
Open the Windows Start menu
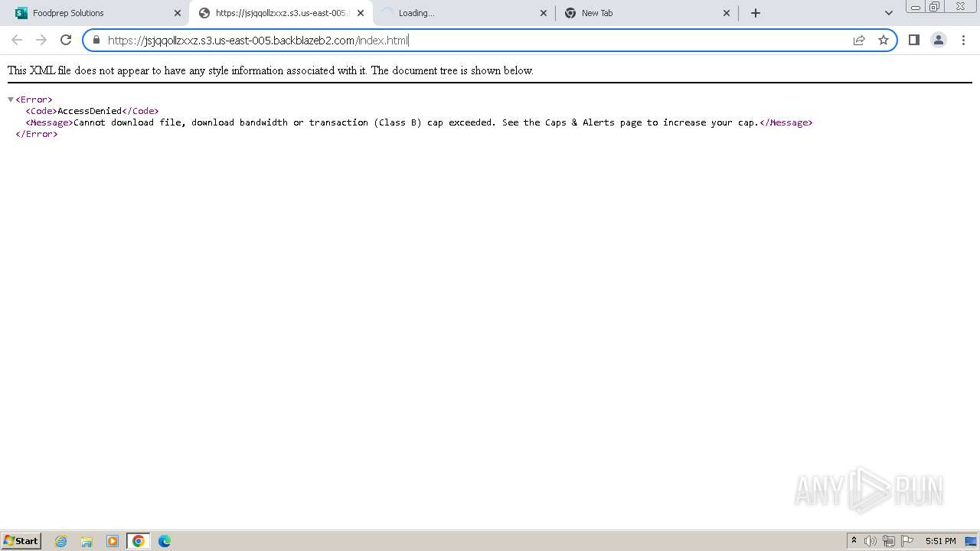(21, 540)
